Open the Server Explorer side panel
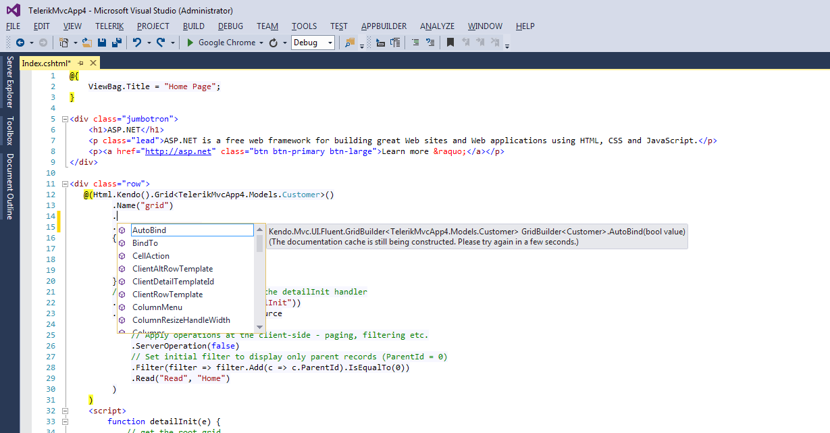This screenshot has height=433, width=830. click(x=9, y=82)
